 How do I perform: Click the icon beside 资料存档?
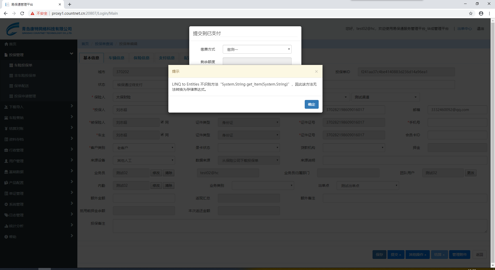pyautogui.click(x=6, y=139)
